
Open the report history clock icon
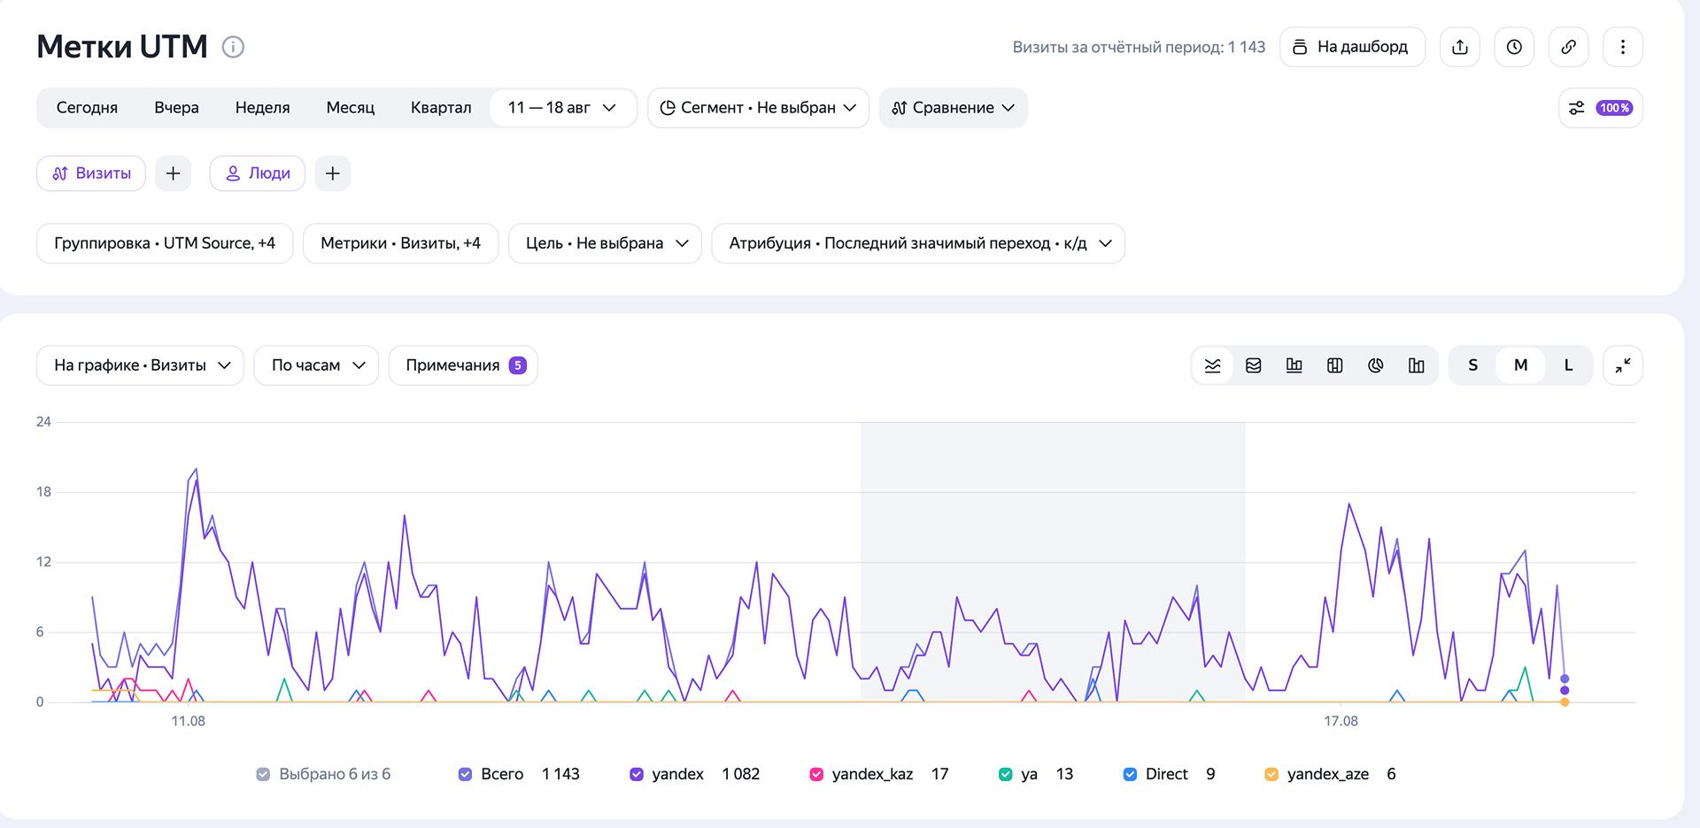pos(1514,47)
